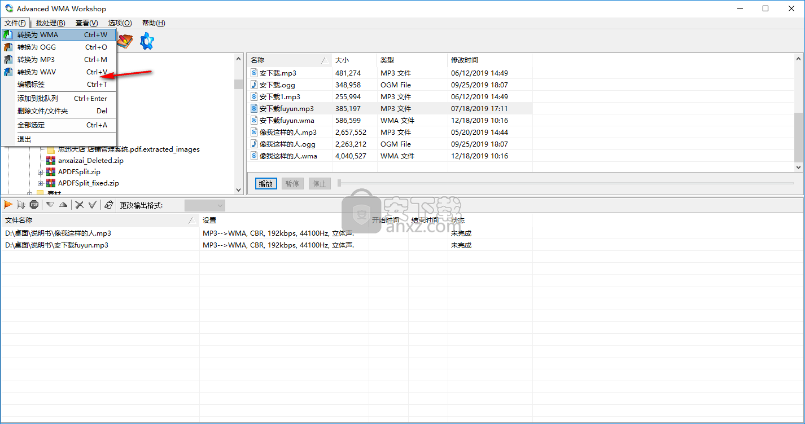This screenshot has width=805, height=424.
Task: Open the 查看(V) menu
Action: point(86,23)
